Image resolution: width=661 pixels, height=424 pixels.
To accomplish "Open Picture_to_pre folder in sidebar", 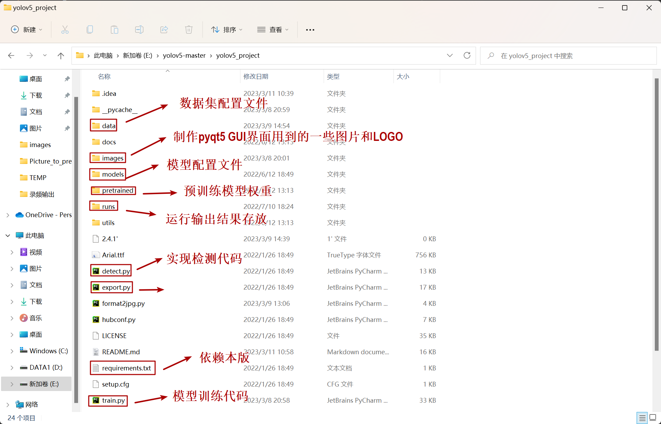I will pyautogui.click(x=46, y=161).
